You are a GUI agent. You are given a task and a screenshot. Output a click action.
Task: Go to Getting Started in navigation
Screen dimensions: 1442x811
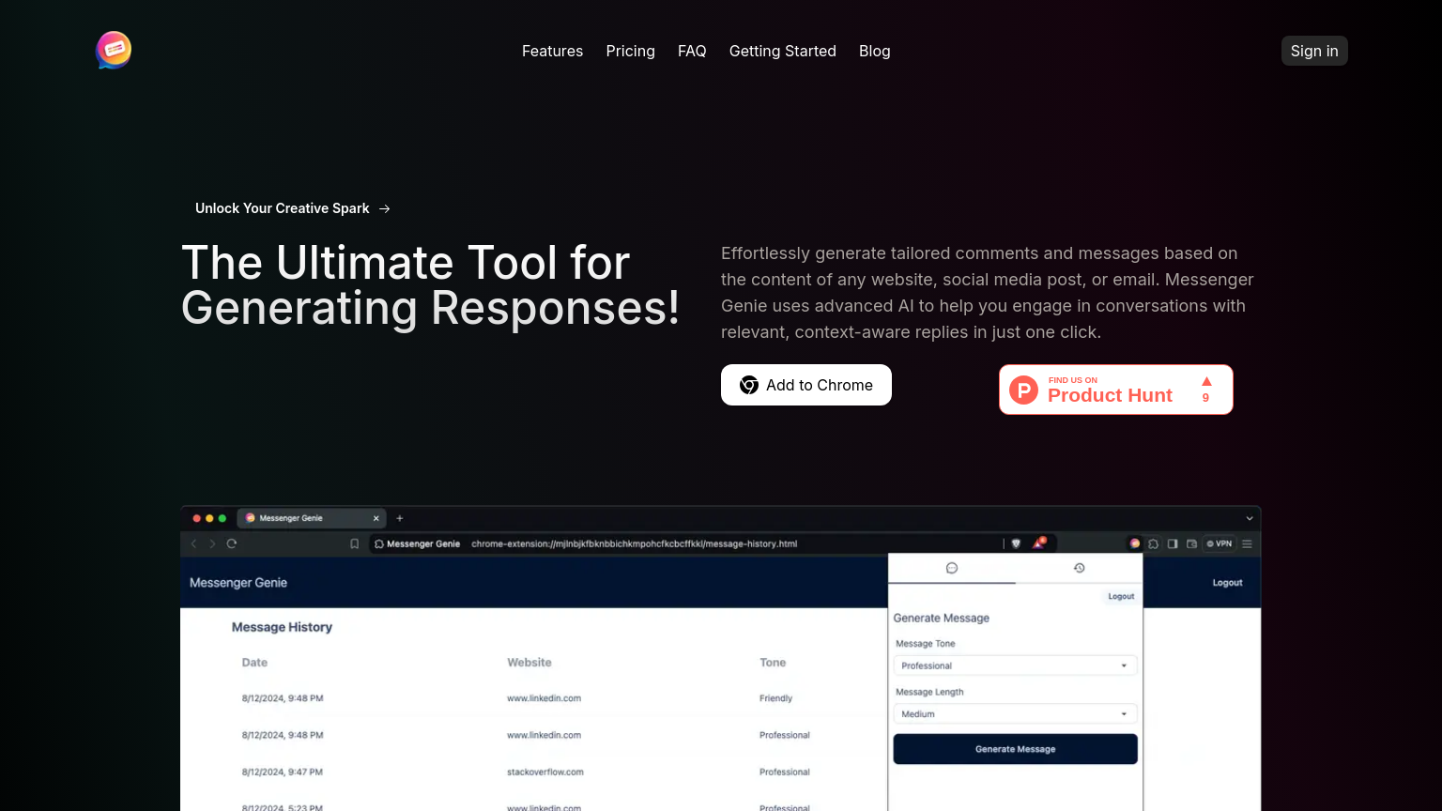coord(782,51)
